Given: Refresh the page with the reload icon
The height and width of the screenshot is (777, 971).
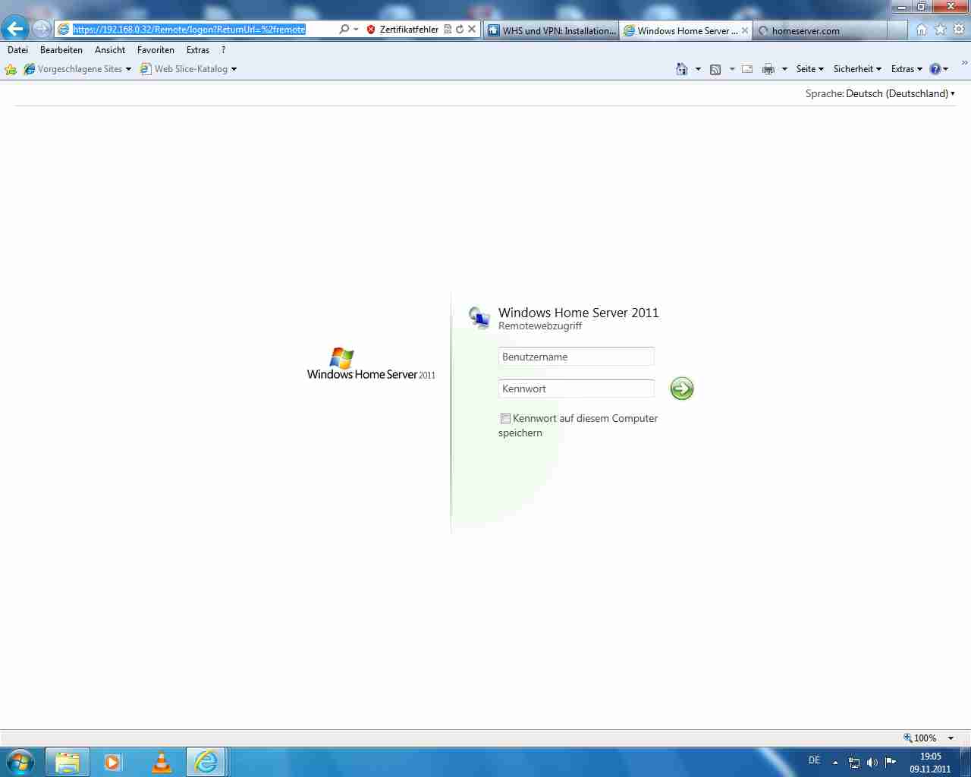Looking at the screenshot, I should tap(460, 29).
